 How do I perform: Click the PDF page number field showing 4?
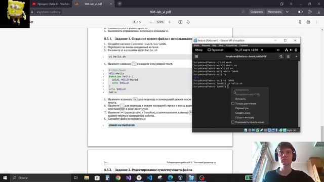pyautogui.click(x=134, y=22)
